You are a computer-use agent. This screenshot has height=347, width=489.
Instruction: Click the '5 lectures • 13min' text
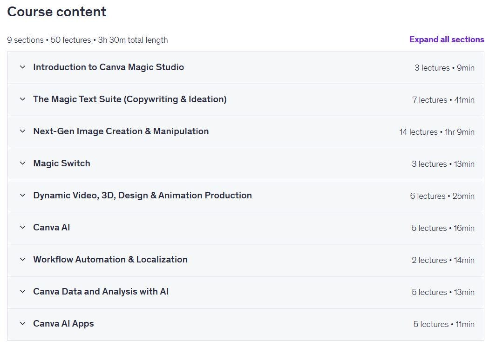pos(443,292)
